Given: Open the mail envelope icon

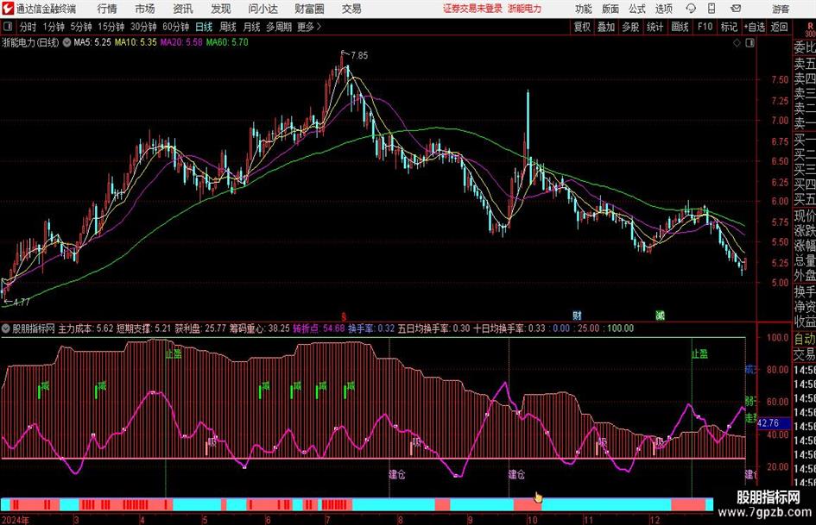Looking at the screenshot, I should [736, 9].
